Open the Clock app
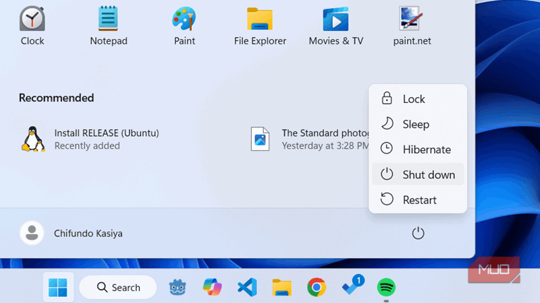 tap(32, 26)
